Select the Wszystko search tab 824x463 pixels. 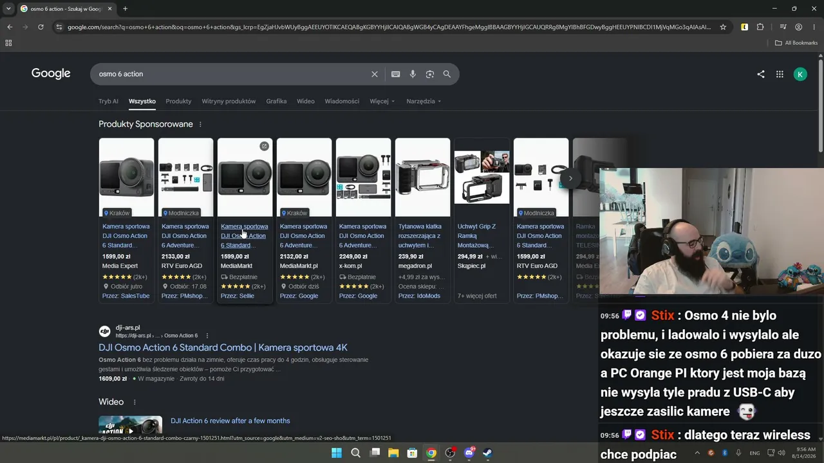[142, 101]
